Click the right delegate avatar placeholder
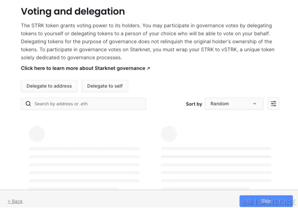The height and width of the screenshot is (208, 298). pyautogui.click(x=169, y=134)
